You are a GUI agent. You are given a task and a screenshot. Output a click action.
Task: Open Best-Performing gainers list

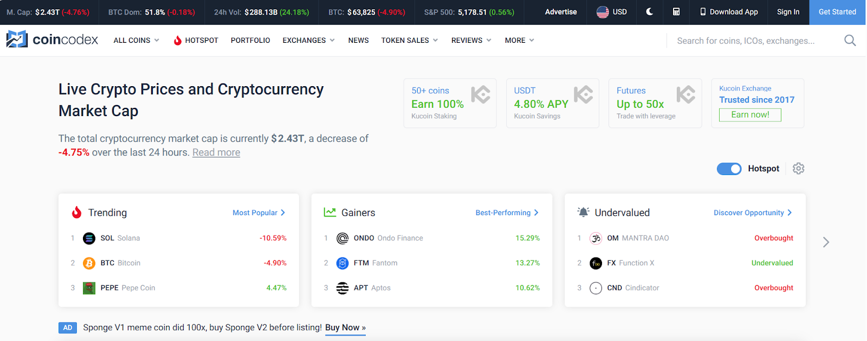[x=507, y=213]
